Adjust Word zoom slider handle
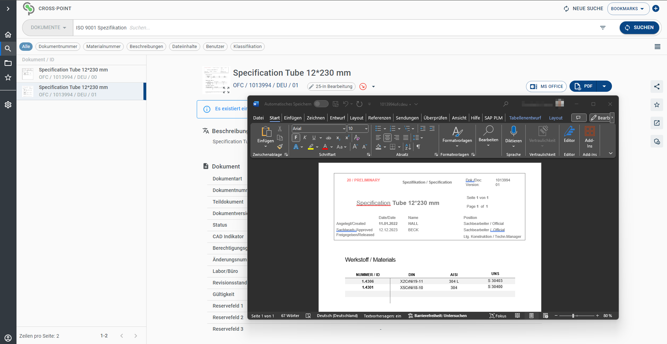The image size is (667, 344). 573,316
